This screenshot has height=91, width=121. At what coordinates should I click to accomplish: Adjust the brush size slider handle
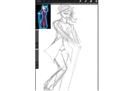click(x=37, y=30)
